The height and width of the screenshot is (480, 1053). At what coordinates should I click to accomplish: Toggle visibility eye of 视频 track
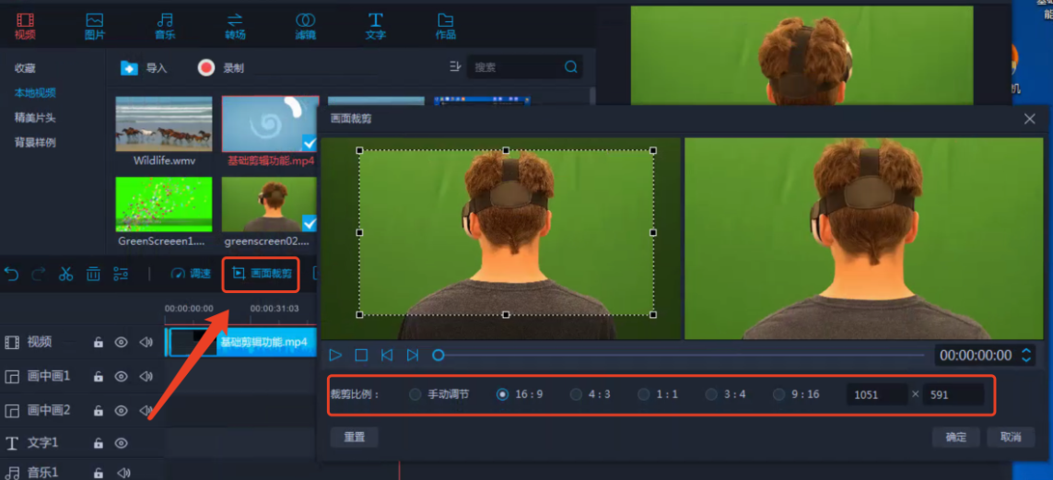tap(121, 343)
